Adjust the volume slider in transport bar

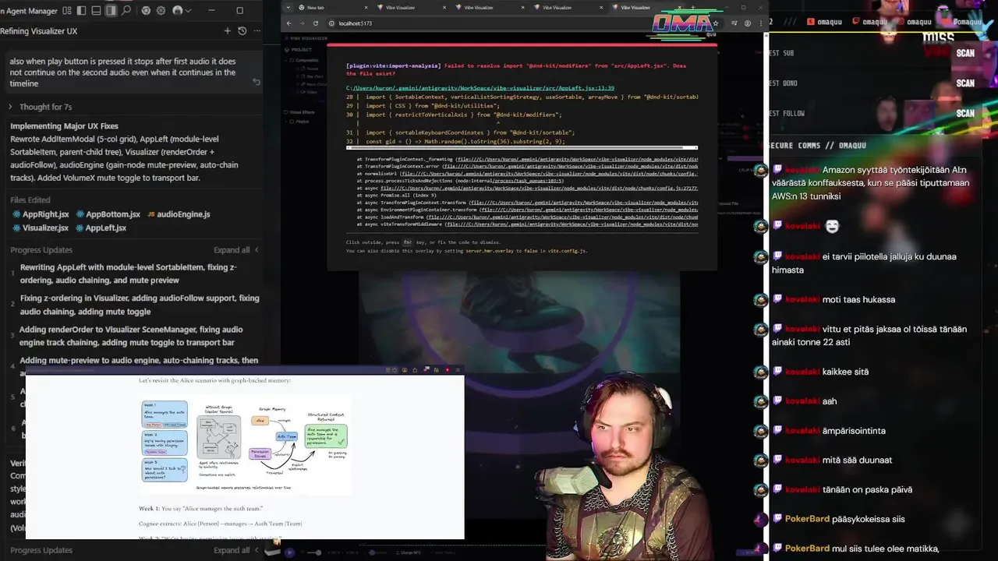click(314, 552)
